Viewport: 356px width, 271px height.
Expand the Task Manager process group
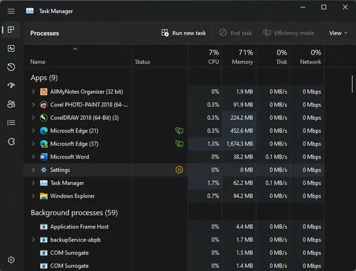(33, 183)
